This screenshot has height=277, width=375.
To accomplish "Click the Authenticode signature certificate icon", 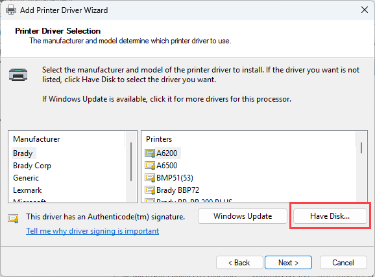I will 13,218.
